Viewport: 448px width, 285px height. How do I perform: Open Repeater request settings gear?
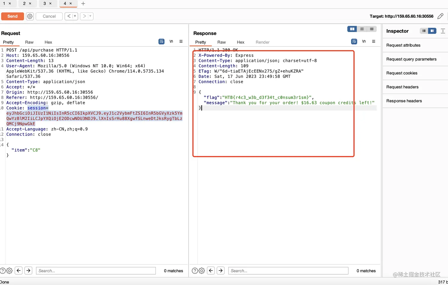(30, 16)
